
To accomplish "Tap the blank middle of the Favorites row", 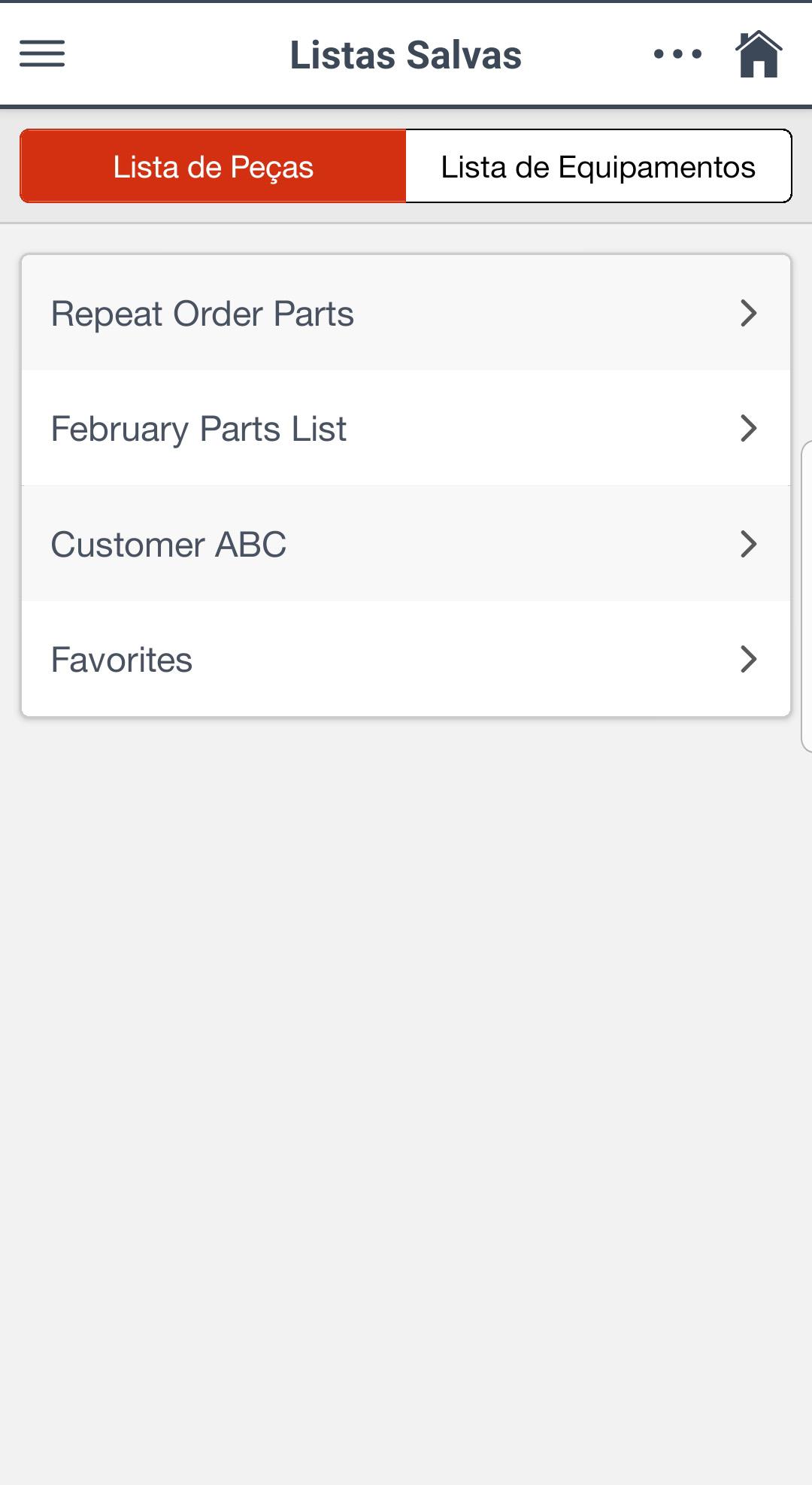I will click(466, 660).
